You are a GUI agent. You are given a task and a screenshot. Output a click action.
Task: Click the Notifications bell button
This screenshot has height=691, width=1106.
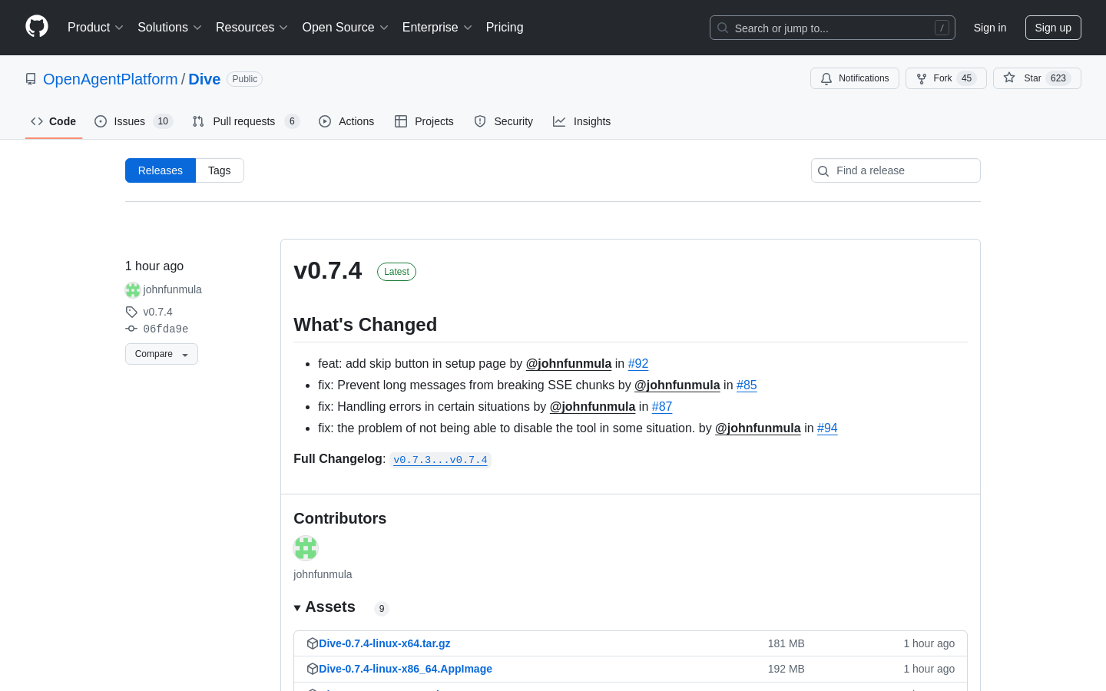pyautogui.click(x=855, y=78)
